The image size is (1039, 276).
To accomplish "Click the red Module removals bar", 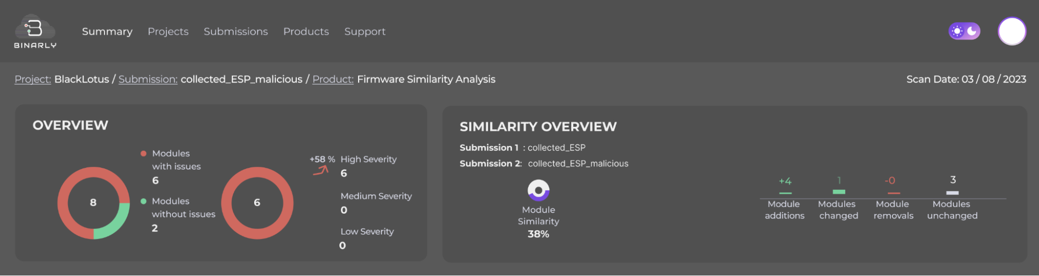I will pos(893,193).
